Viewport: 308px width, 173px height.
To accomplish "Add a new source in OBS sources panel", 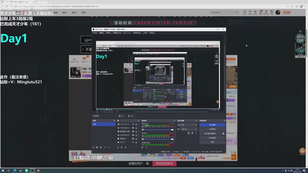I will 118,148.
